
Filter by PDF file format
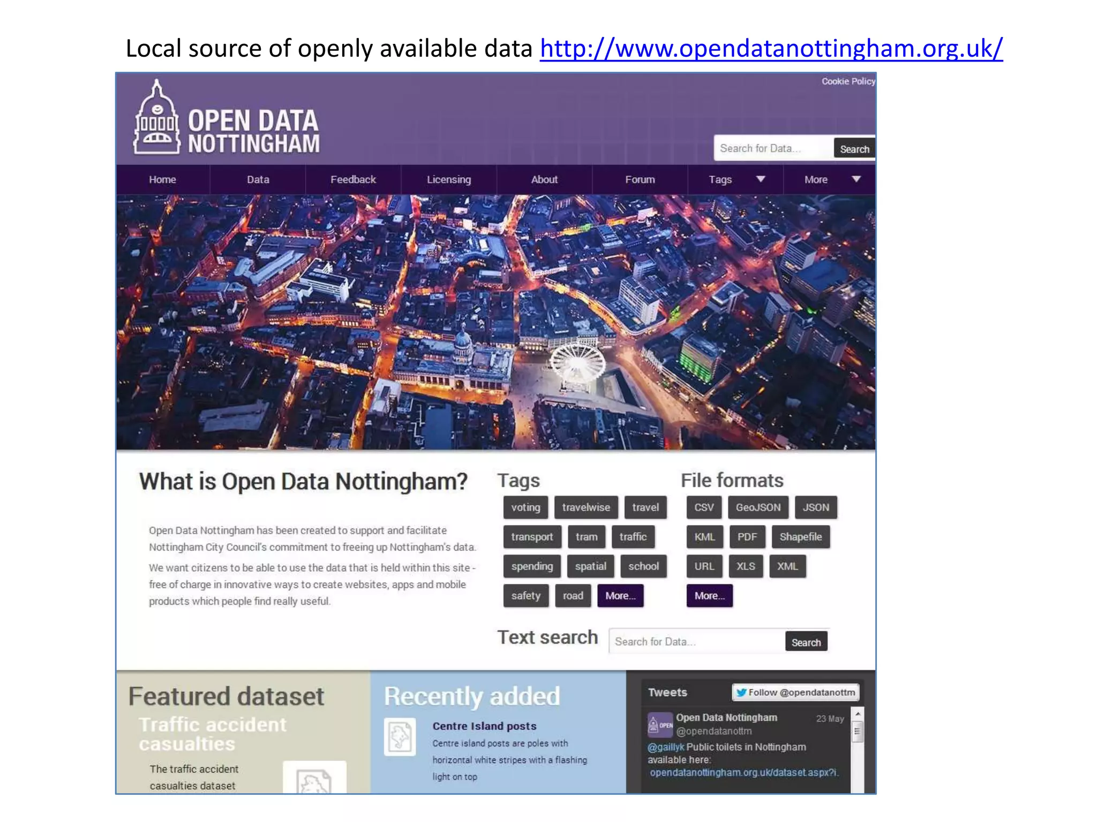[747, 537]
